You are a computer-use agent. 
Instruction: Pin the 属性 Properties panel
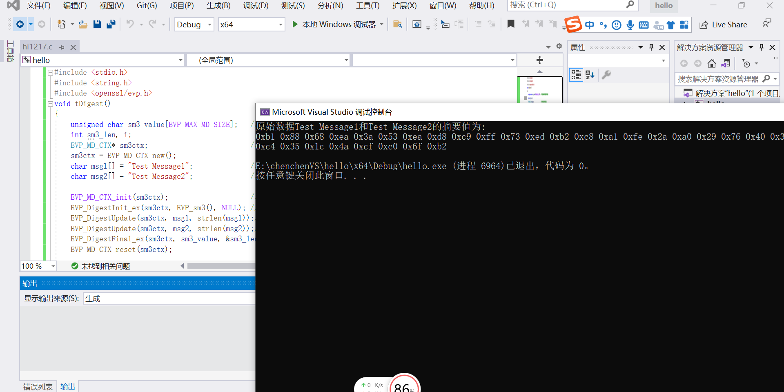coord(651,47)
